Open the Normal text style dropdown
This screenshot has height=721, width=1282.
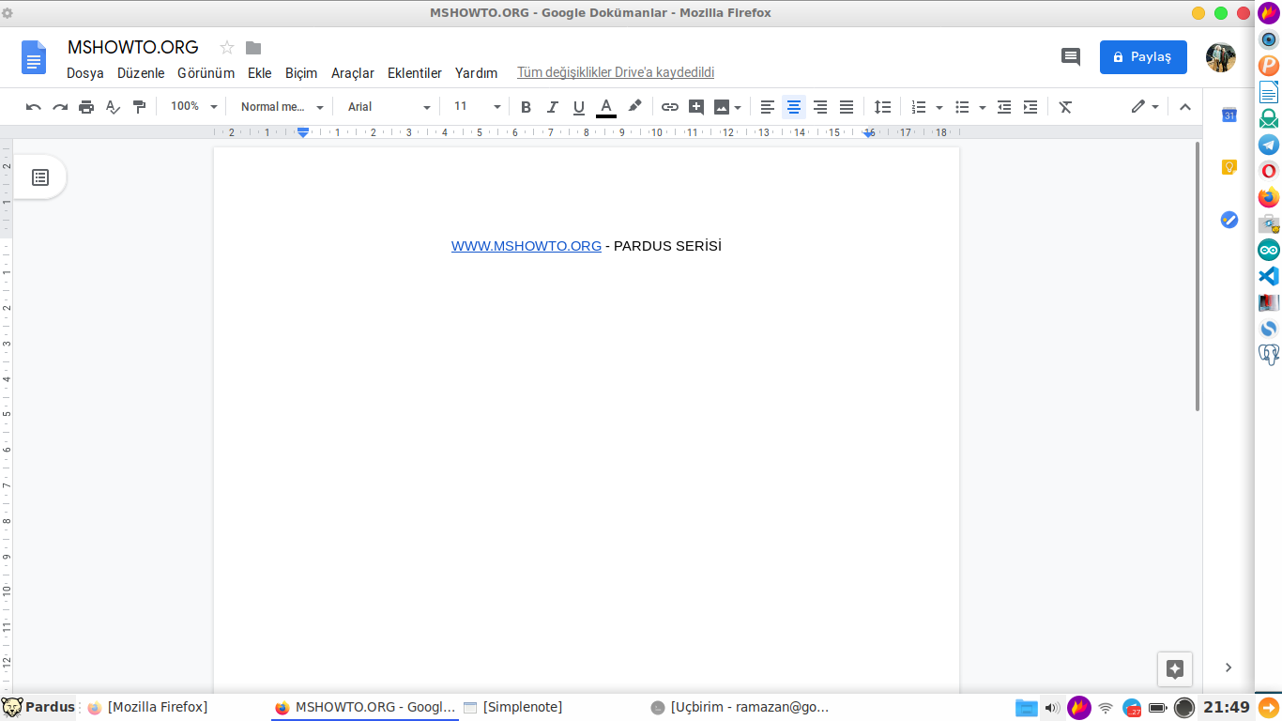click(x=282, y=107)
